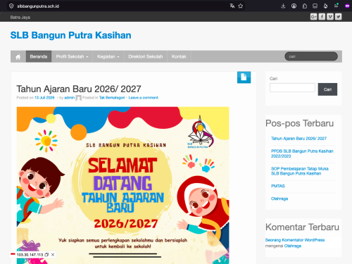
Task: Open recent post SOP Pembelajaran Tatap Muka
Action: [x=300, y=171]
